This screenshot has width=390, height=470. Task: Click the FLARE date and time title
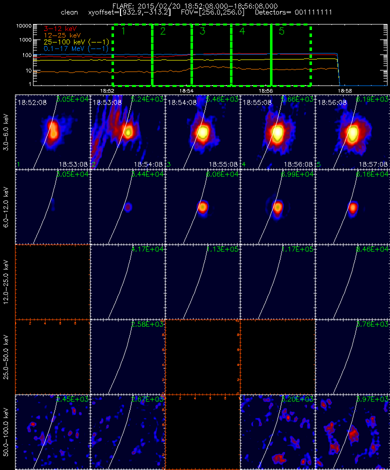pyautogui.click(x=195, y=6)
